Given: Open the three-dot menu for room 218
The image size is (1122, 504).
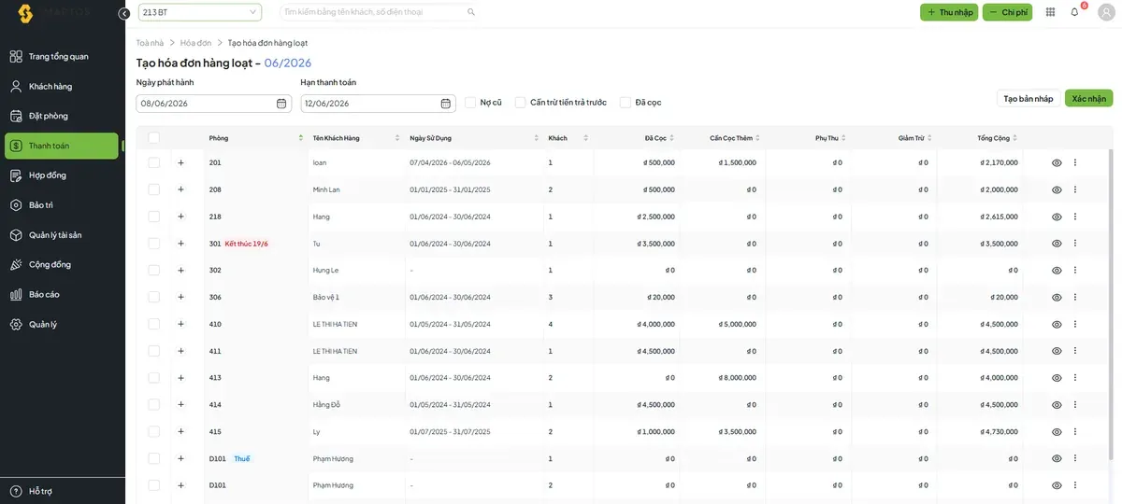Looking at the screenshot, I should [x=1075, y=217].
